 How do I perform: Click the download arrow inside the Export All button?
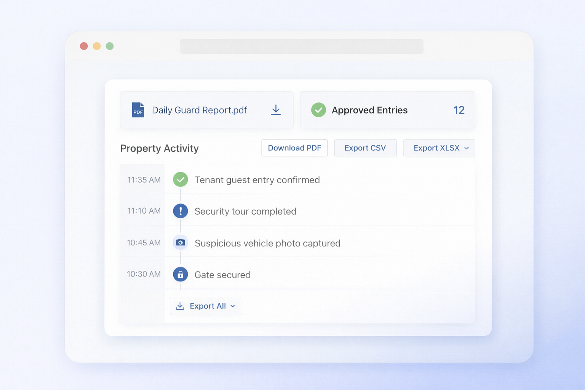(x=180, y=306)
